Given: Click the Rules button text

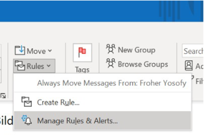Looking at the screenshot, I should pos(35,66).
